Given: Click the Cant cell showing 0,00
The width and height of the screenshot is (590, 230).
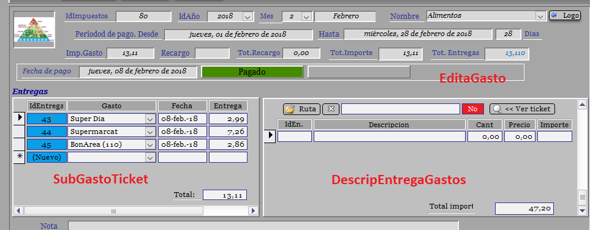Looking at the screenshot, I should pyautogui.click(x=485, y=136).
